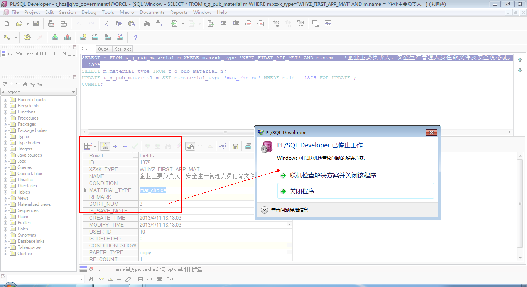The image size is (527, 287).
Task: Open dropdown arrow next to Open folder icon
Action: [x=27, y=23]
